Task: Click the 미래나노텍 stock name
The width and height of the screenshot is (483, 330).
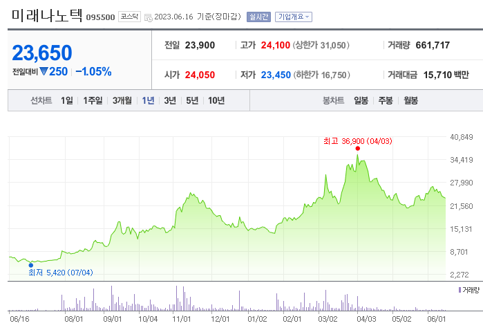Action: (47, 15)
